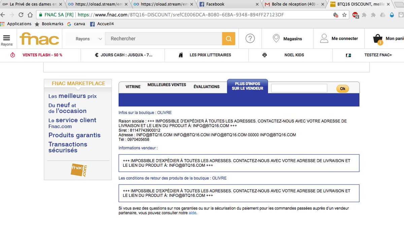Image resolution: width=404 pixels, height=226 pixels.
Task: Click the Jours Cash : Jusqu'à link
Action: [x=127, y=55]
